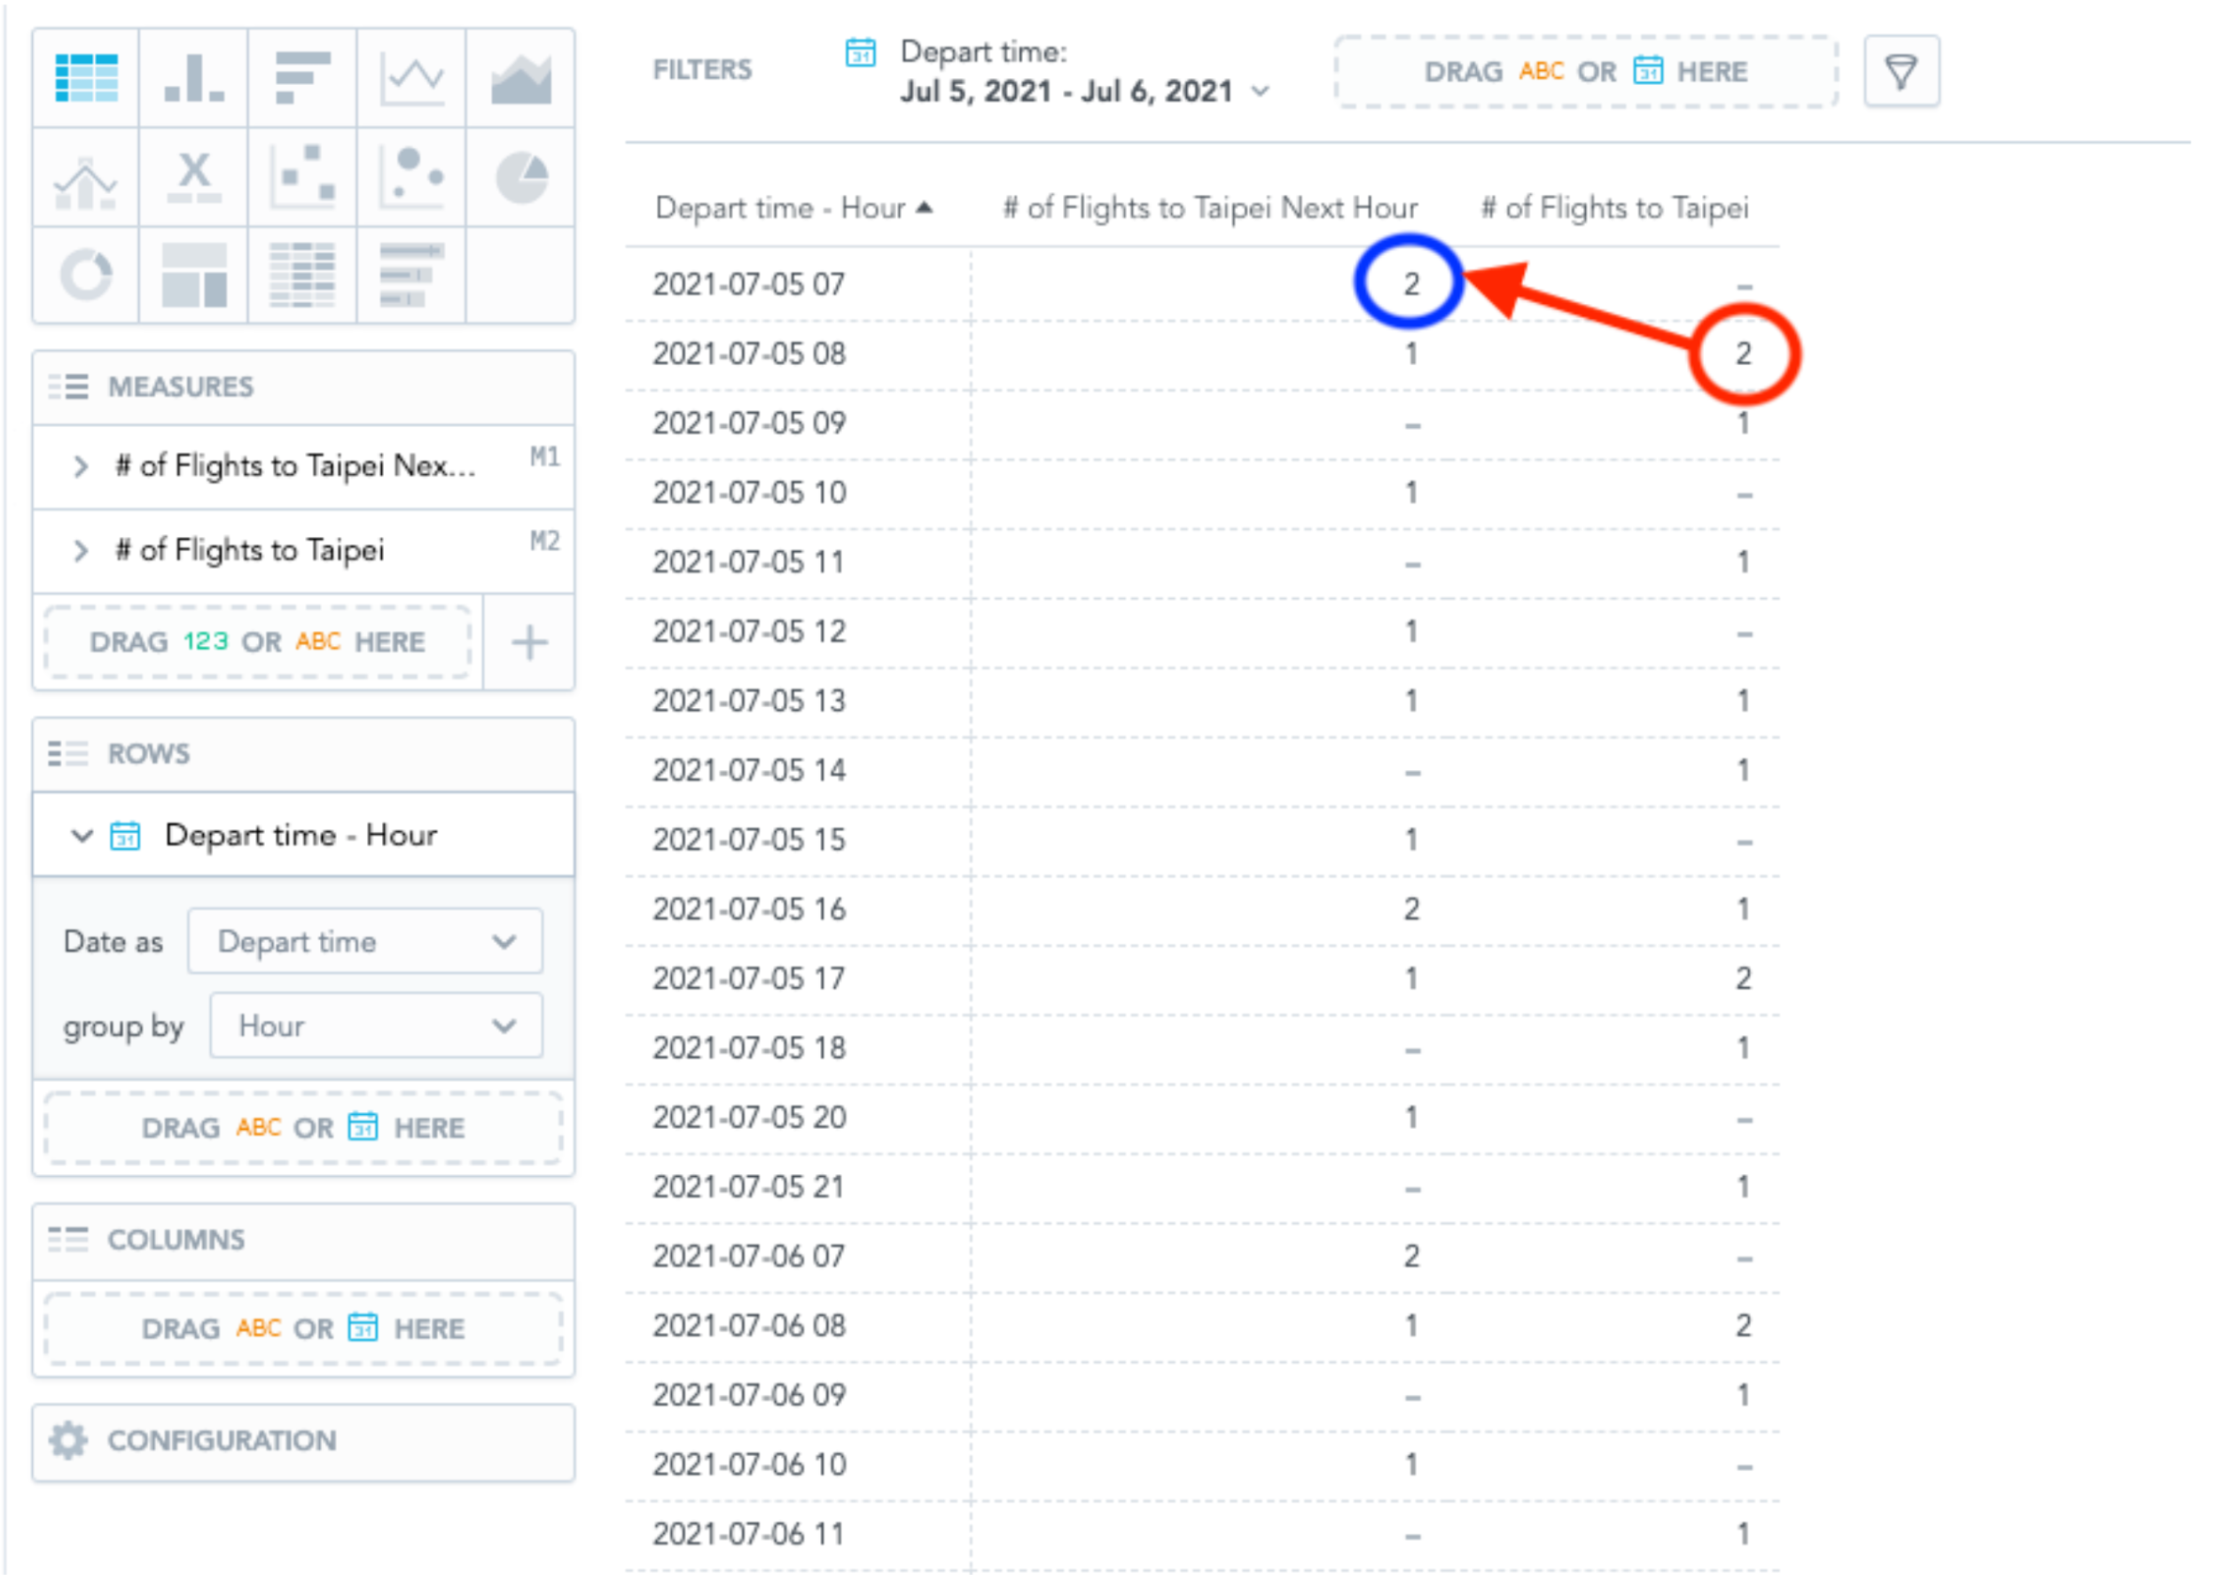Click the ROWS section header

coord(303,754)
